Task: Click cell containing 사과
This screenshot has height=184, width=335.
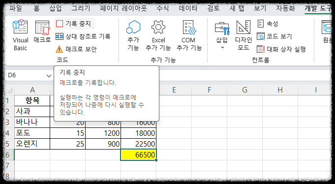Action: (x=32, y=111)
